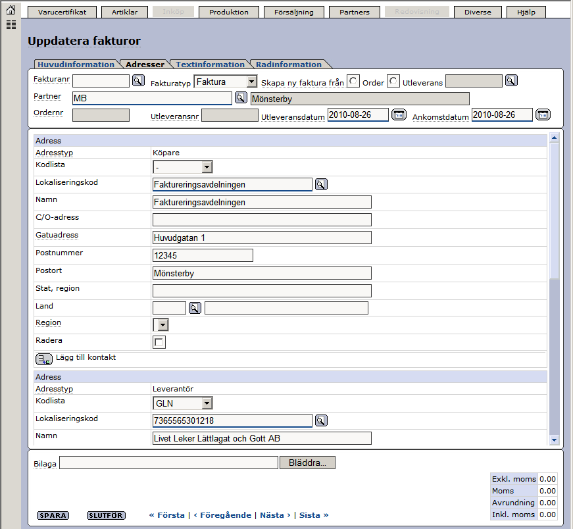The image size is (573, 529).
Task: Open the Försäljning menu
Action: (294, 12)
